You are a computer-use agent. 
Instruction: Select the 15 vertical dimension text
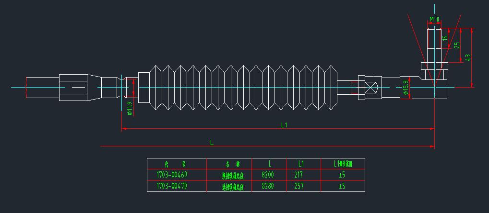pyautogui.click(x=445, y=38)
